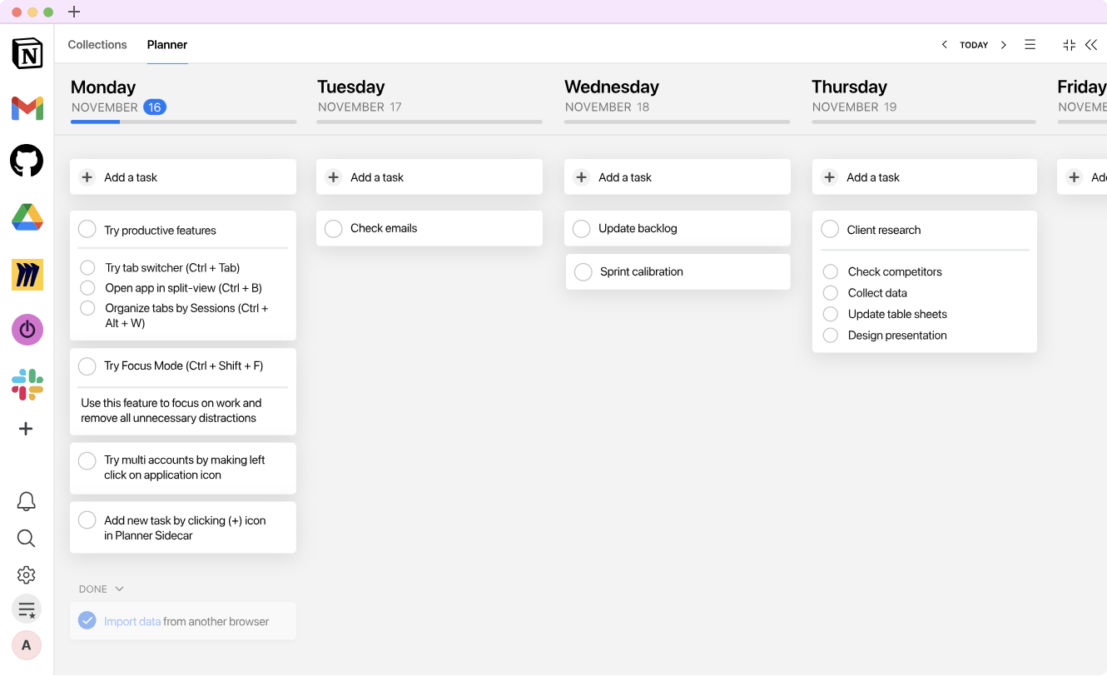Screen dimensions: 1107x676
Task: Open Google Drive sidebar app
Action: click(x=27, y=217)
